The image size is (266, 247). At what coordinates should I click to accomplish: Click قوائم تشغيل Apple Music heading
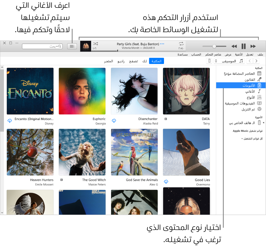tap(247, 131)
